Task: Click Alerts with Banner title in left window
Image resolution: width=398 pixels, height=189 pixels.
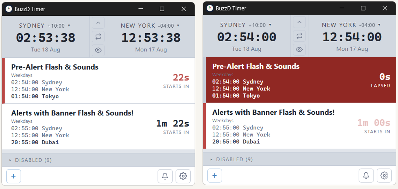Action: tap(72, 113)
